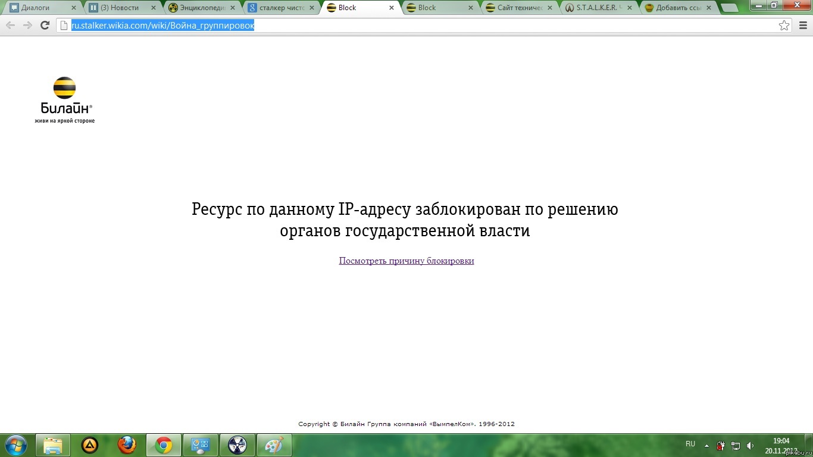Open the volume control in system tray
813x457 pixels.
click(x=751, y=445)
